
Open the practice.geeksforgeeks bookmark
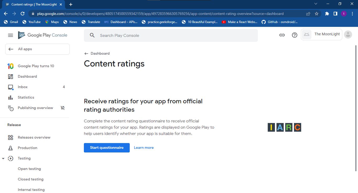click(x=160, y=22)
